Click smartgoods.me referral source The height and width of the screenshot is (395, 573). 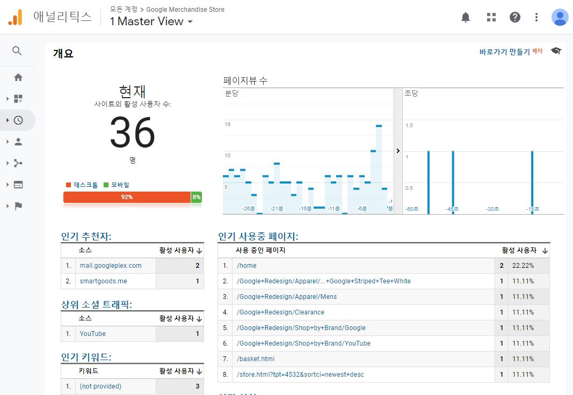104,281
